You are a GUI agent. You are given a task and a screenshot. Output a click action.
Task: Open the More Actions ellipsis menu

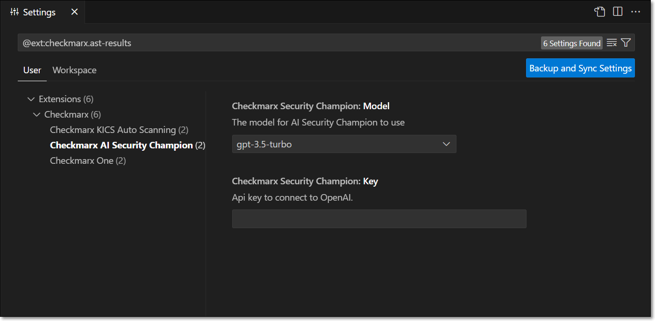click(635, 12)
